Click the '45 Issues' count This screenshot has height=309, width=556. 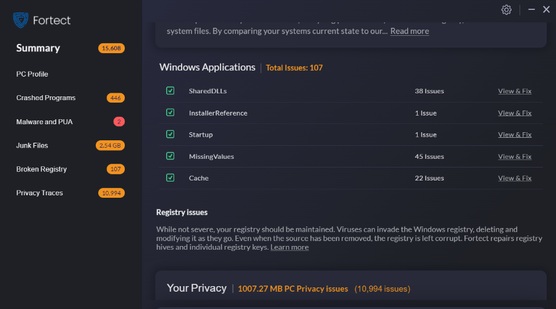[429, 157]
